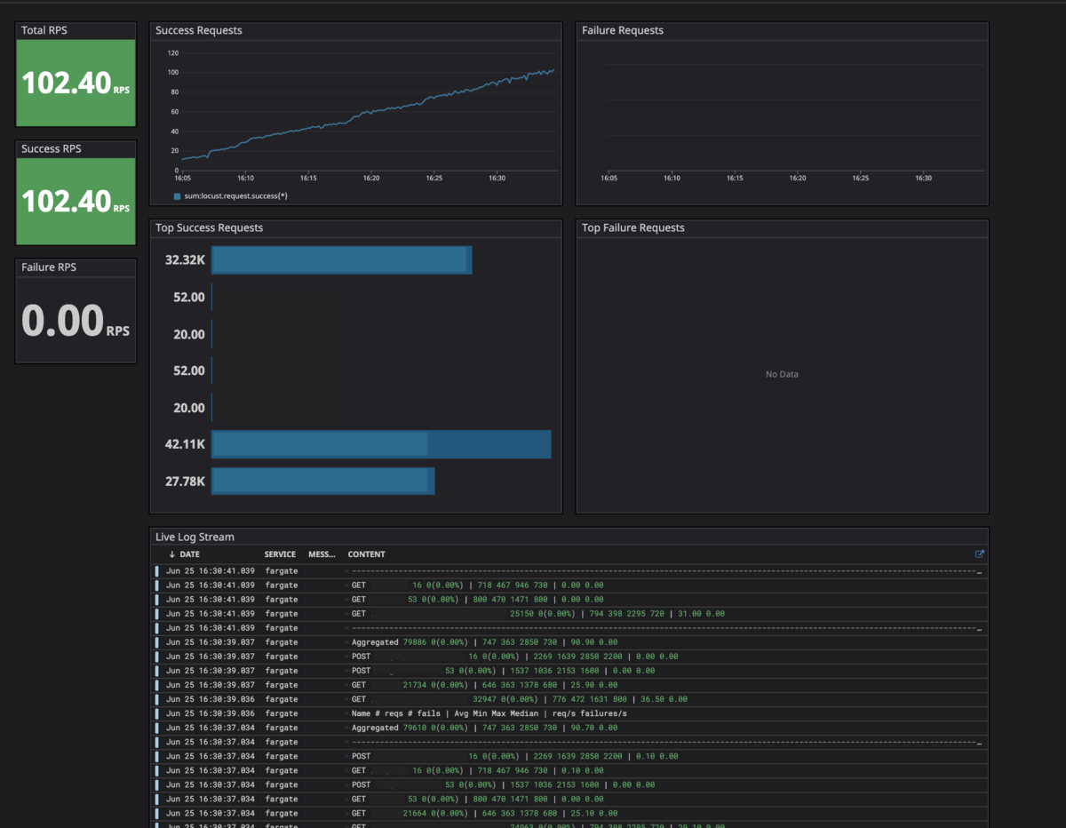
Task: Click the Success RPS widget title
Action: [52, 148]
